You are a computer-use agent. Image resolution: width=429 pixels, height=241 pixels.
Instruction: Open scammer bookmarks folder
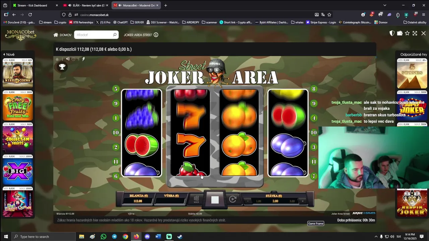(x=209, y=22)
